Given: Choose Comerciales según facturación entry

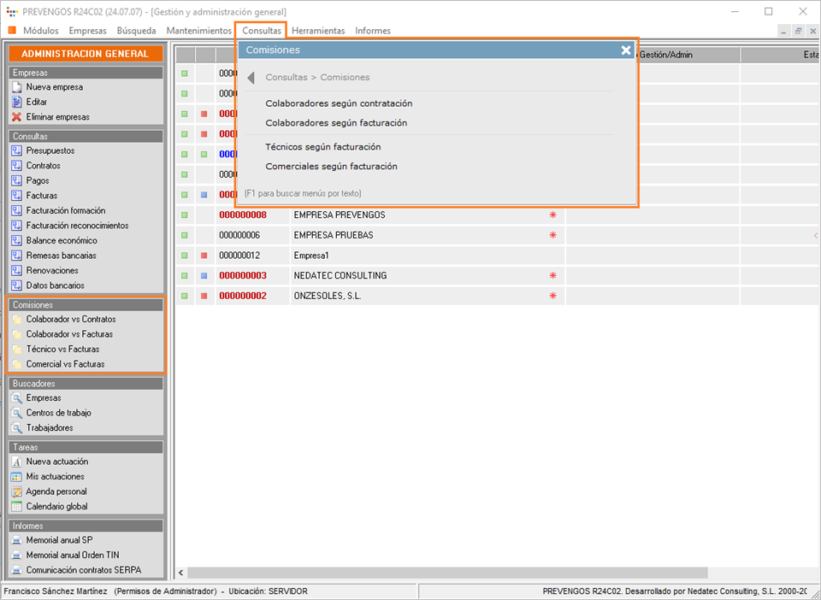Looking at the screenshot, I should tap(331, 167).
